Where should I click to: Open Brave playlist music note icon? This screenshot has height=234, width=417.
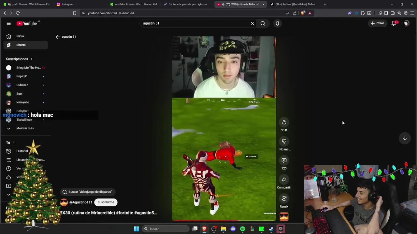380,13
